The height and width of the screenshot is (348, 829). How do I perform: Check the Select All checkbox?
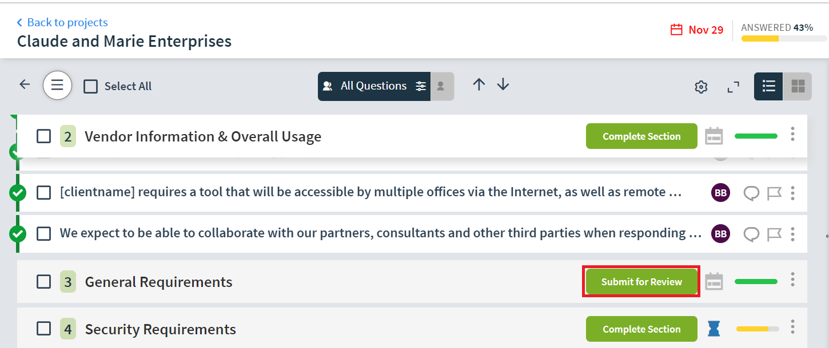(x=91, y=87)
